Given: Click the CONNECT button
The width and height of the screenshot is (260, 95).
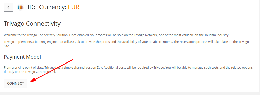Looking at the screenshot, I should pyautogui.click(x=15, y=83).
